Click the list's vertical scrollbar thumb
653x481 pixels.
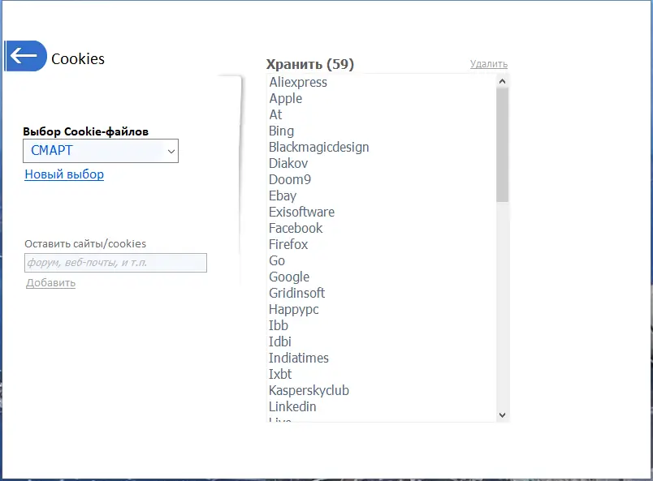(502, 145)
